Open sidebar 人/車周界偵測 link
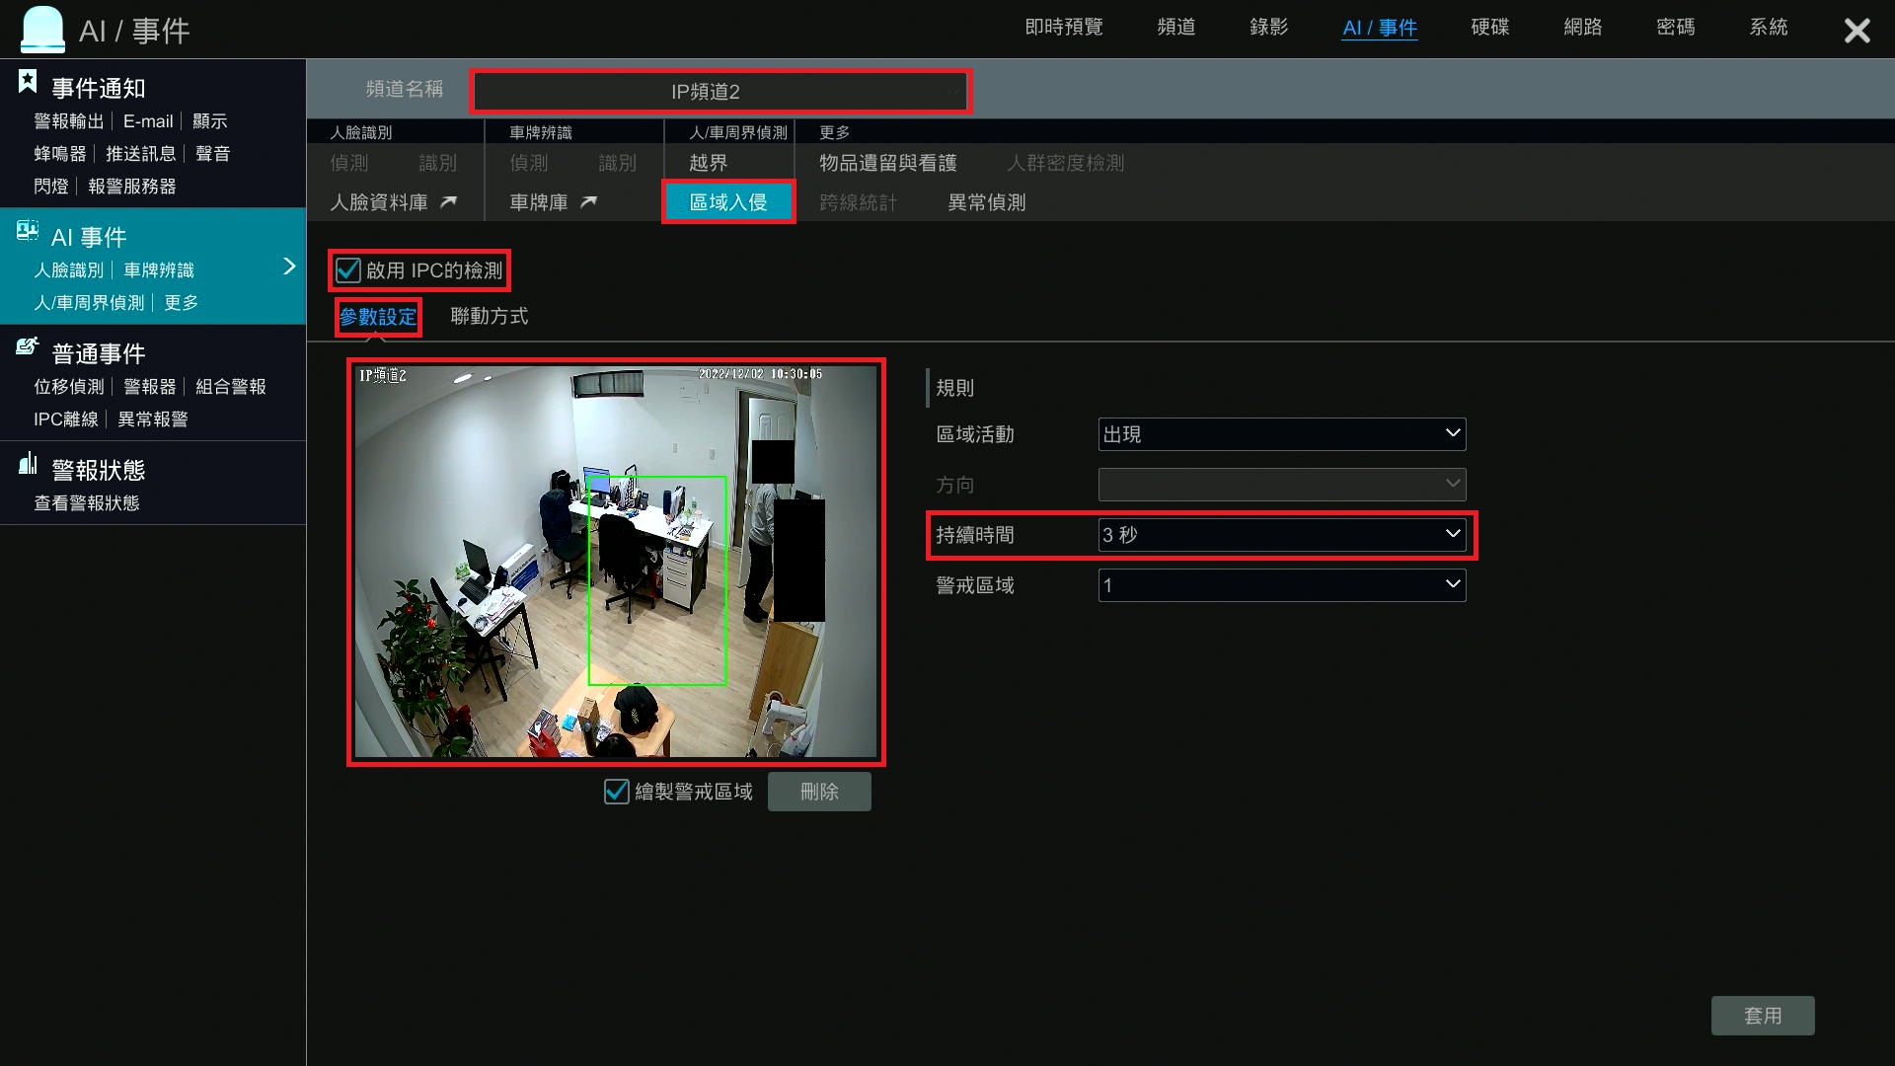Viewport: 1895px width, 1066px height. [89, 303]
